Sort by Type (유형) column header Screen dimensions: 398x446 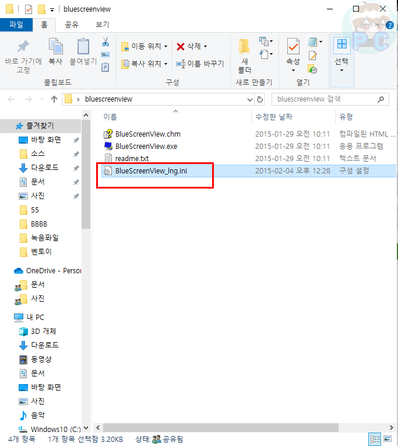(346, 117)
